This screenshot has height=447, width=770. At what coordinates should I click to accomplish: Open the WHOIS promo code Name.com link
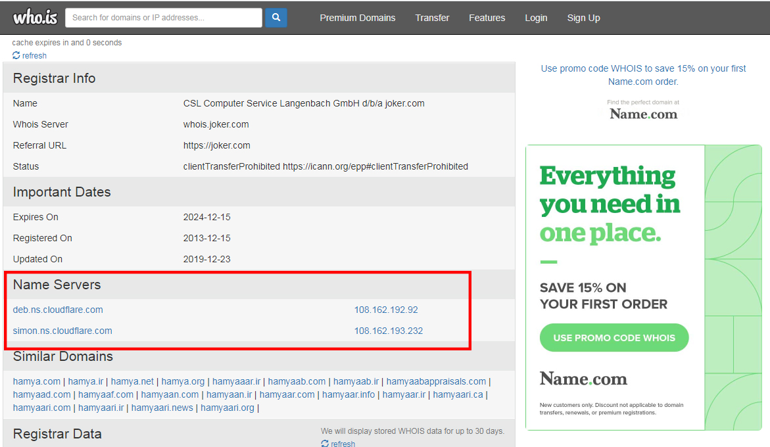click(643, 75)
